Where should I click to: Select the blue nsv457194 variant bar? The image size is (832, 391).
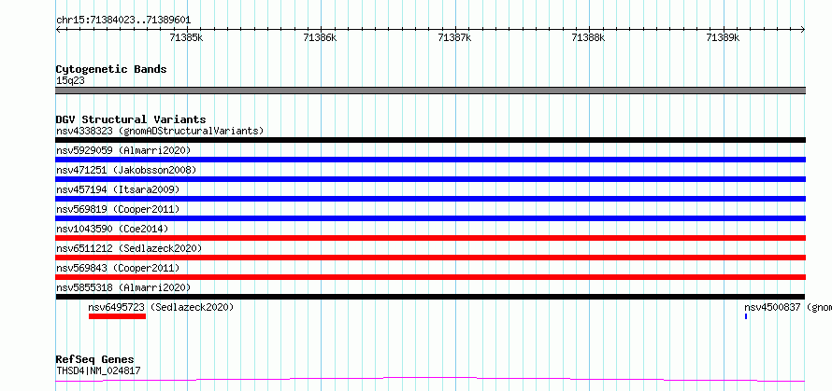(430, 199)
